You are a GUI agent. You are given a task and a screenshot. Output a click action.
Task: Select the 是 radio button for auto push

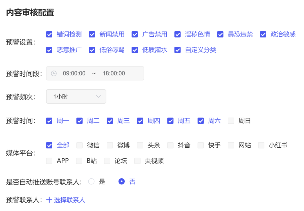(x=91, y=181)
